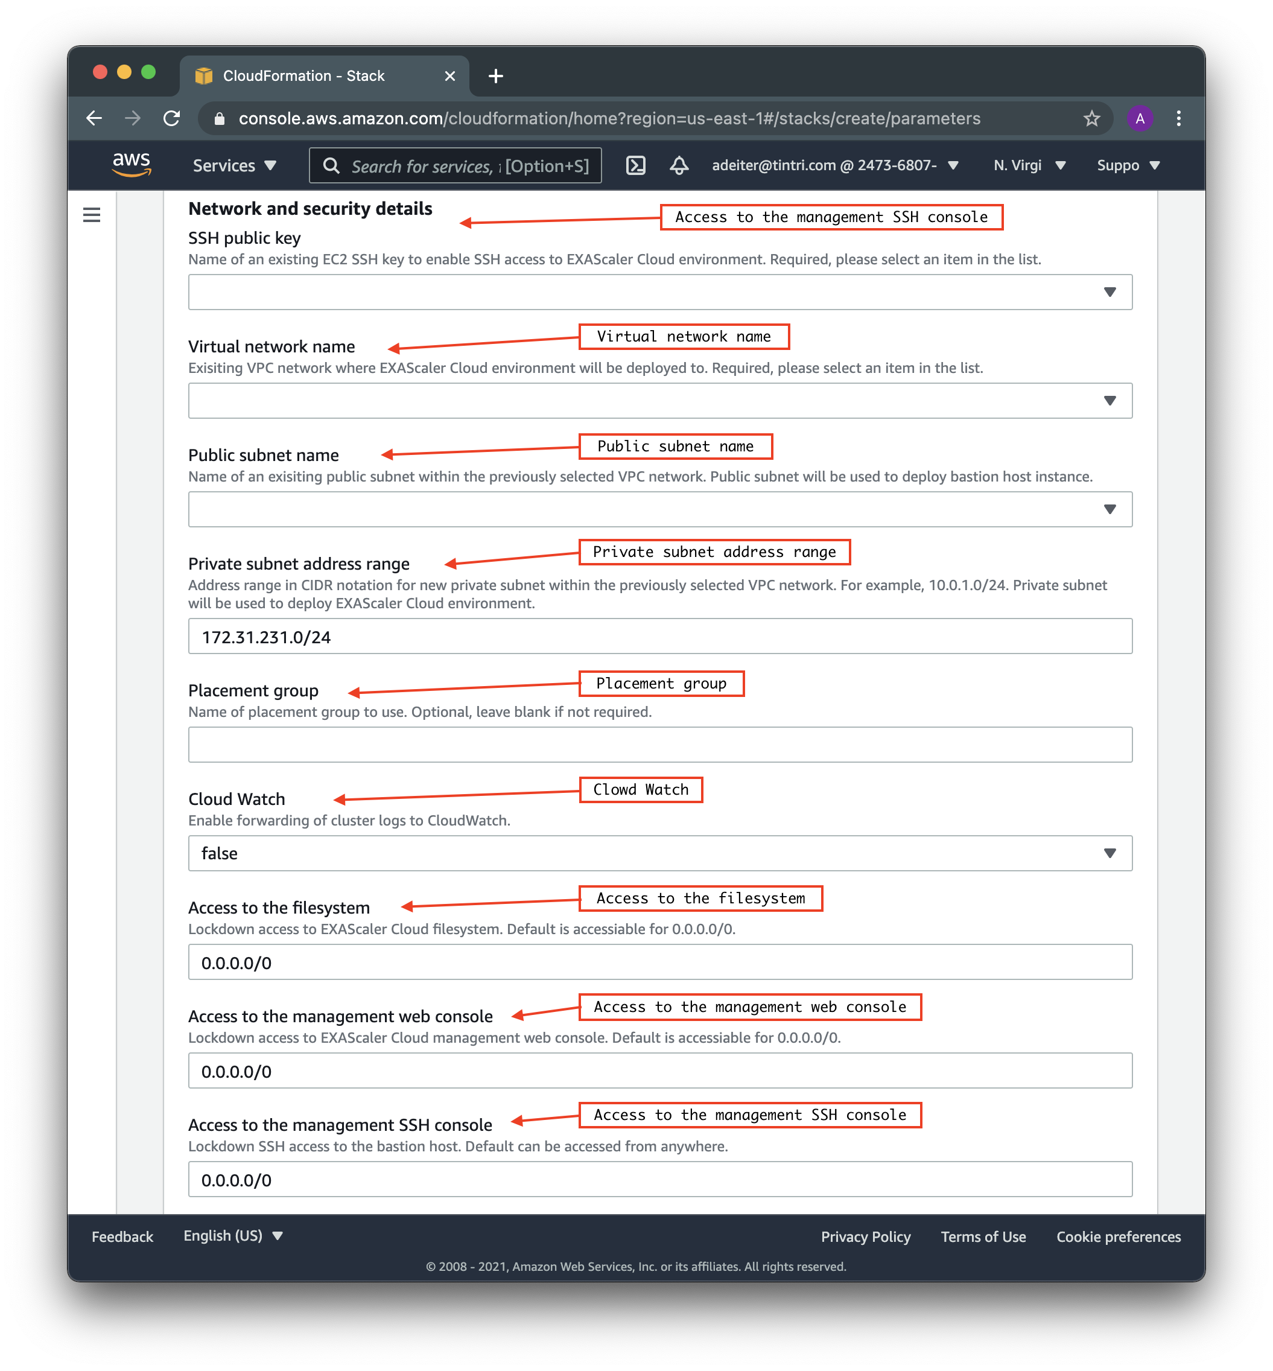Open a new browser tab
The image size is (1273, 1371).
[x=495, y=76]
